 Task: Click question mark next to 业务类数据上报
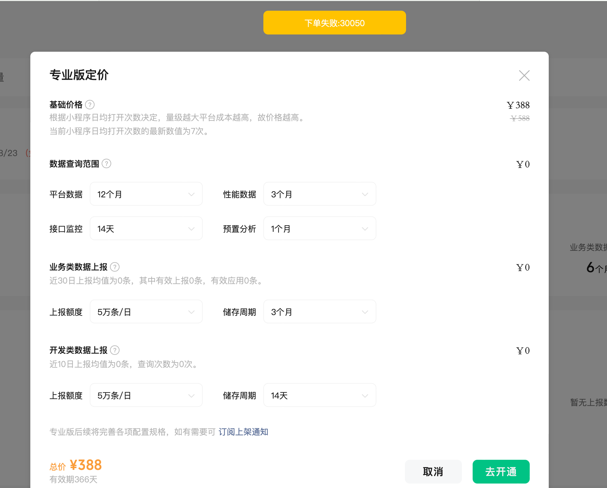tap(115, 267)
